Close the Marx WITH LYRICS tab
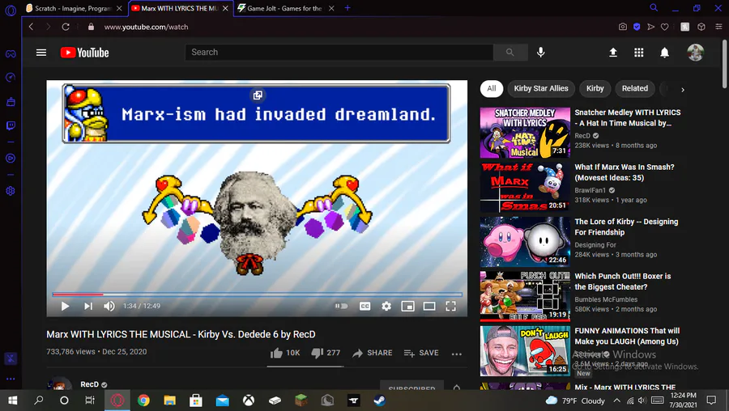This screenshot has width=729, height=411. [x=225, y=8]
